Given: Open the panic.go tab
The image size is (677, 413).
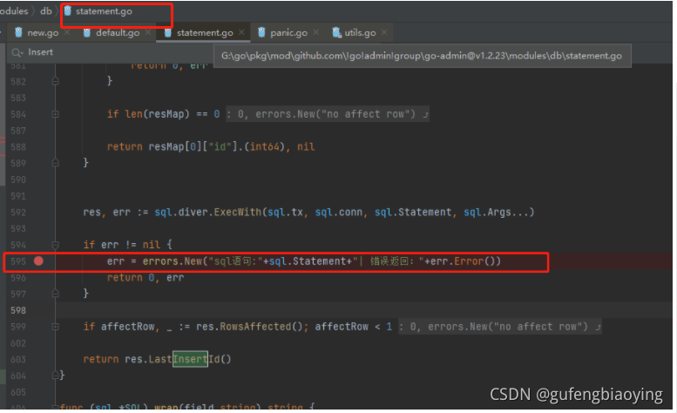Looking at the screenshot, I should pyautogui.click(x=288, y=33).
